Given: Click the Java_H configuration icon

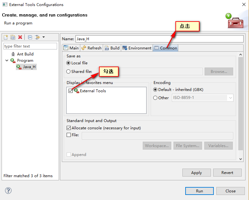Looking at the screenshot, I should click(x=19, y=67).
